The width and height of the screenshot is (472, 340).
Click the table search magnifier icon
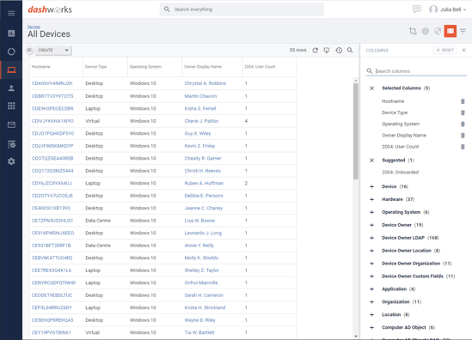[350, 50]
